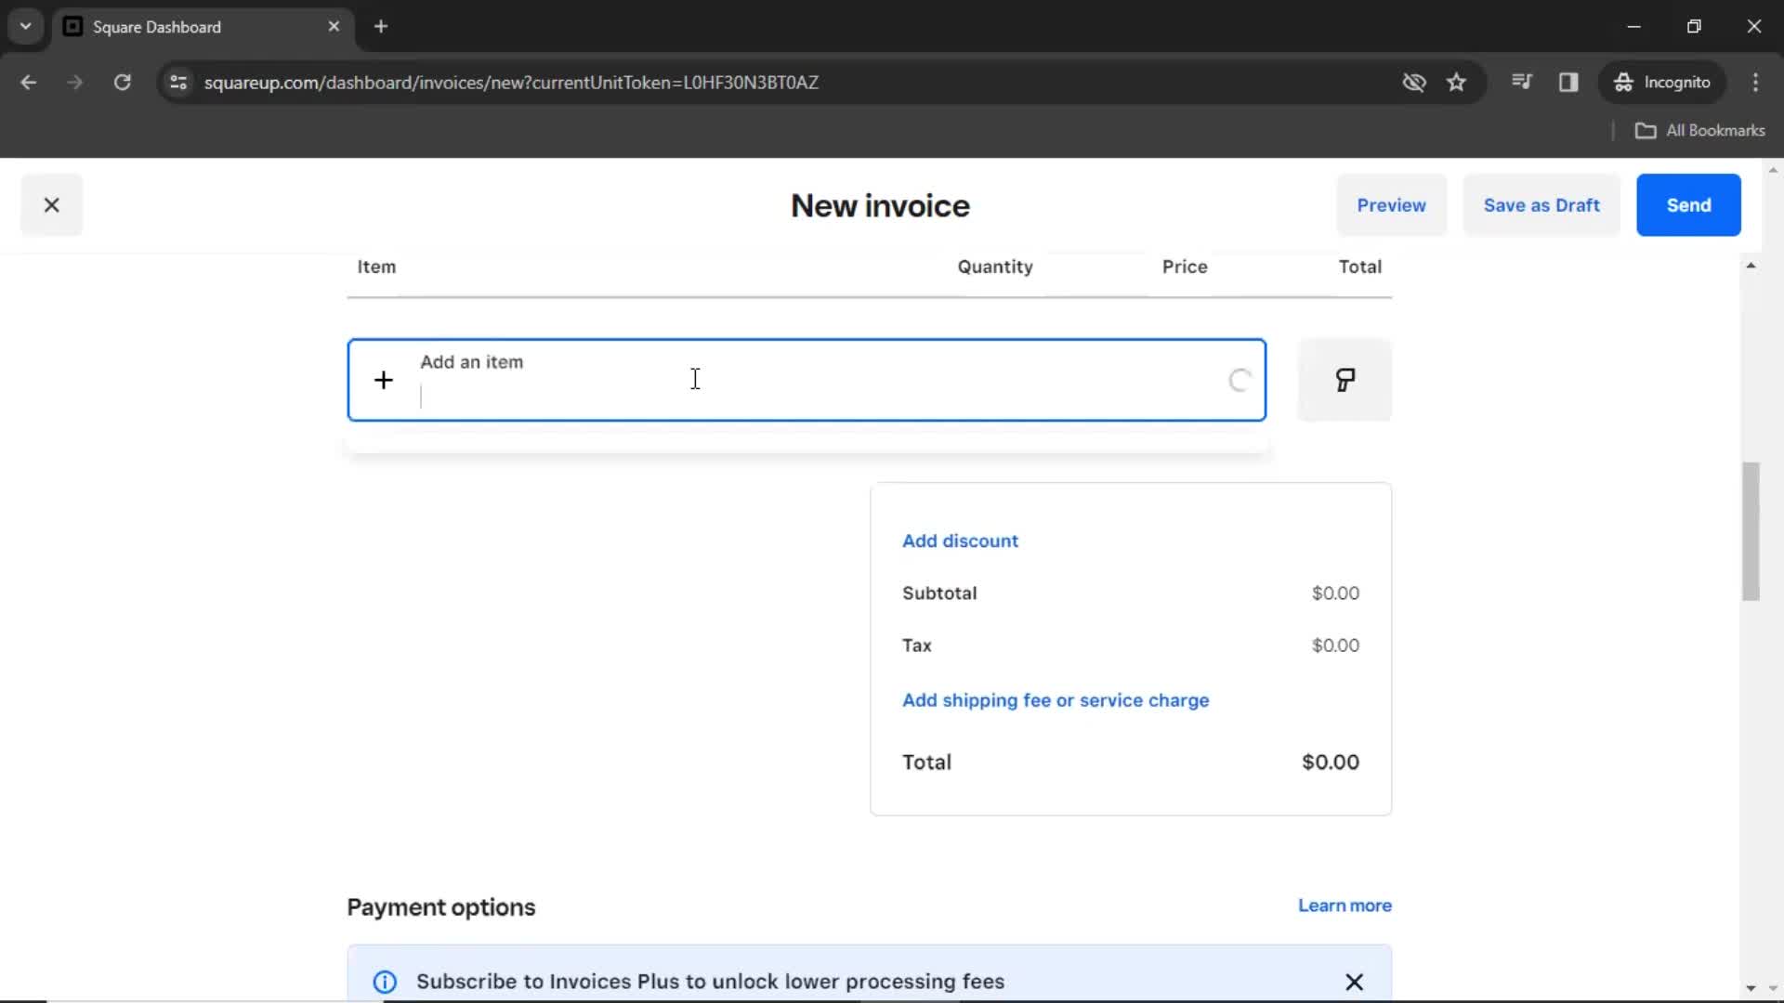1784x1003 pixels.
Task: Click the Add discount link
Action: click(x=961, y=541)
